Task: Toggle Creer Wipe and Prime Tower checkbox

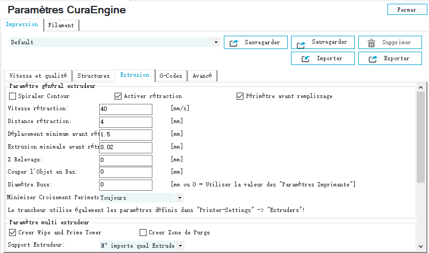Action: tap(12, 232)
